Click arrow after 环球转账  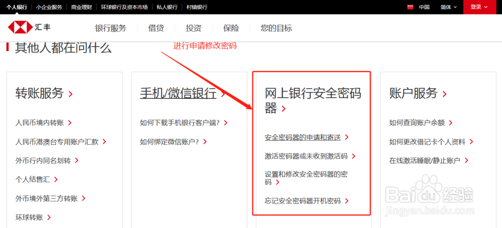click(49, 218)
